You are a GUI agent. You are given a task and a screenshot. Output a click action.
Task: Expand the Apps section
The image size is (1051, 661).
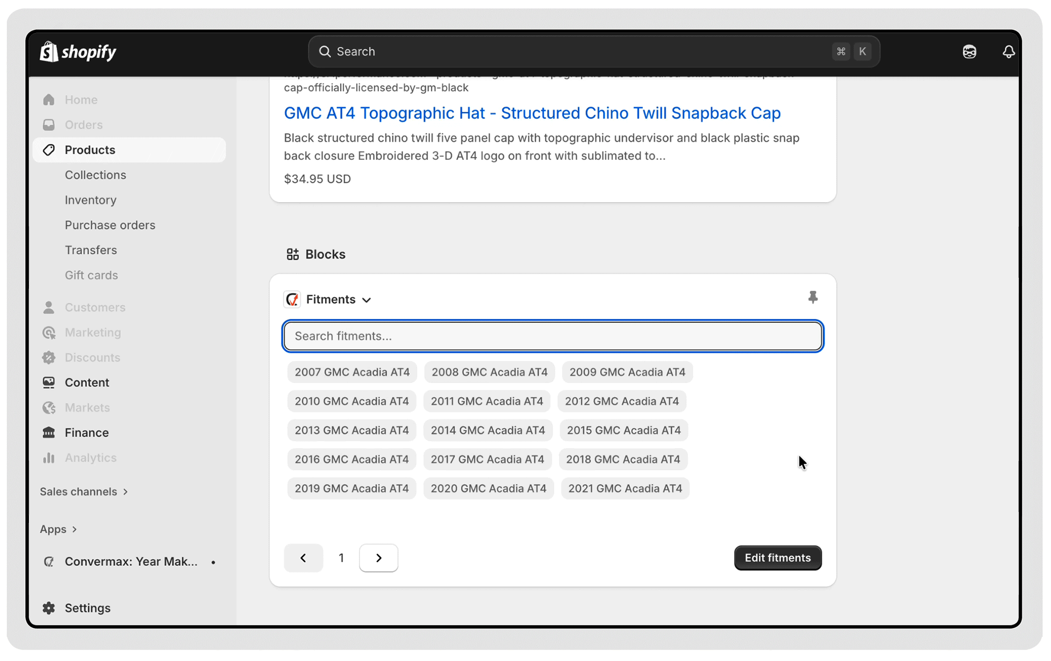(x=58, y=529)
